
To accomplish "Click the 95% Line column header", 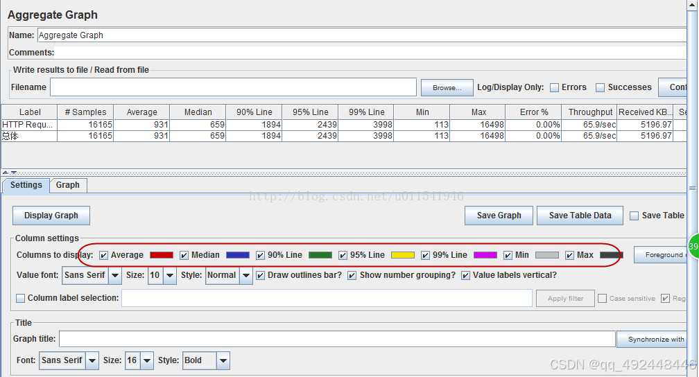I will pos(310,112).
